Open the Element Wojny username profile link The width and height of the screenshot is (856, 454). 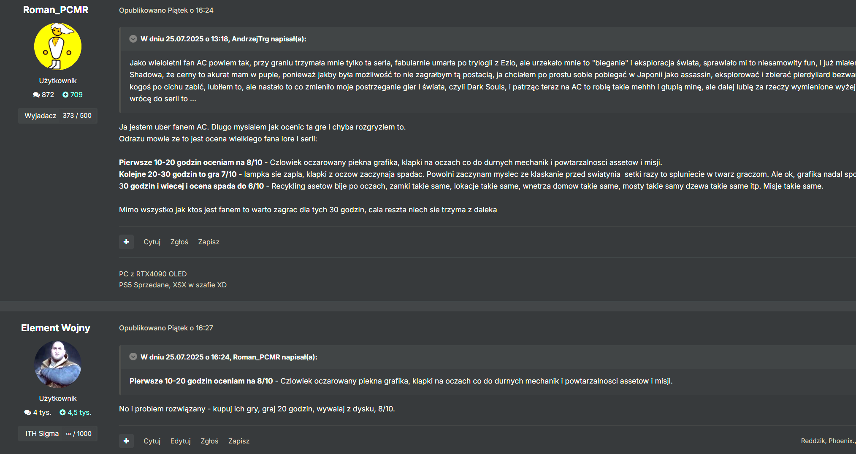tap(56, 328)
